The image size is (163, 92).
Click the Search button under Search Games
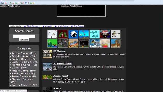[24, 40]
